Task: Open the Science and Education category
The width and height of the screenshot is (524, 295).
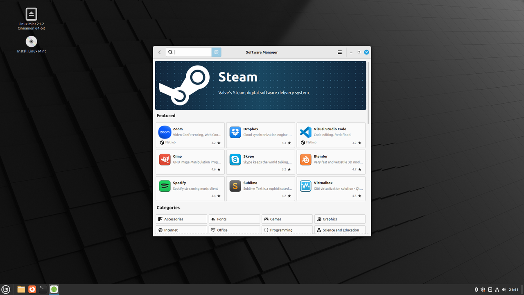Action: (x=340, y=230)
